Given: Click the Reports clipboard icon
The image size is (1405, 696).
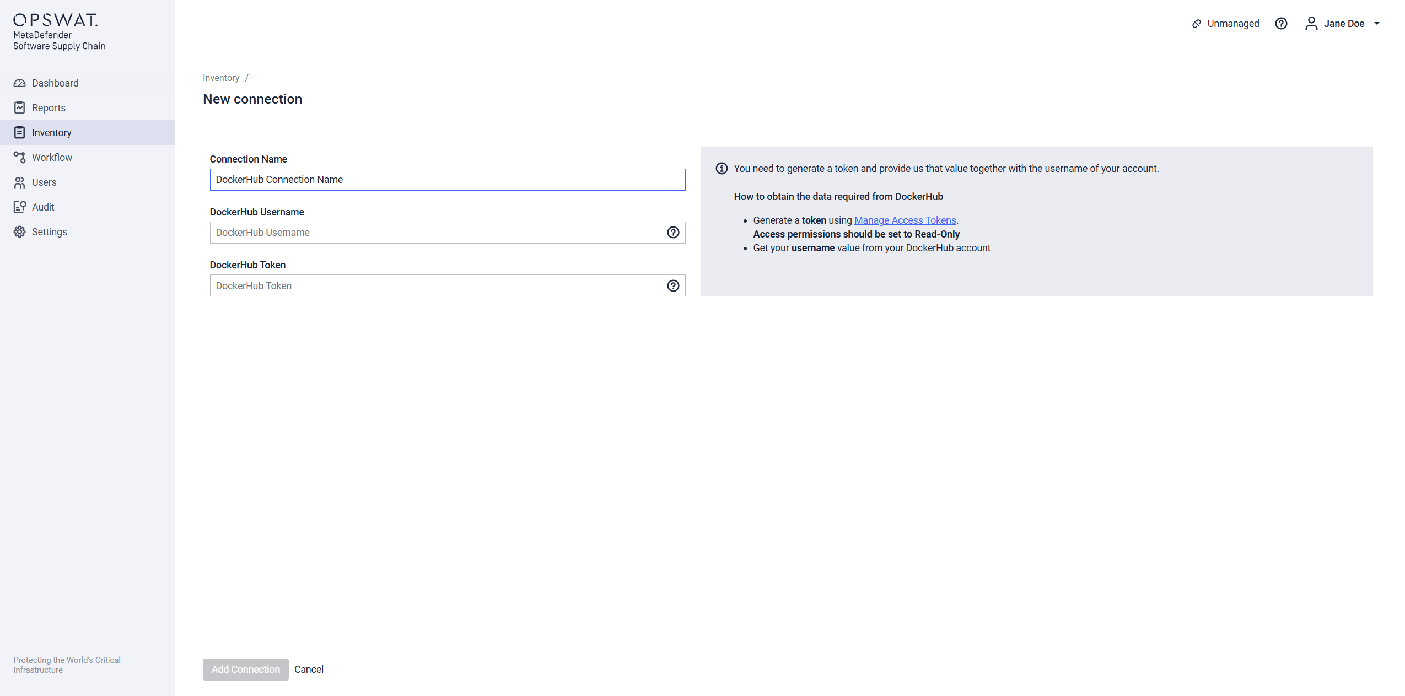Looking at the screenshot, I should (x=20, y=108).
